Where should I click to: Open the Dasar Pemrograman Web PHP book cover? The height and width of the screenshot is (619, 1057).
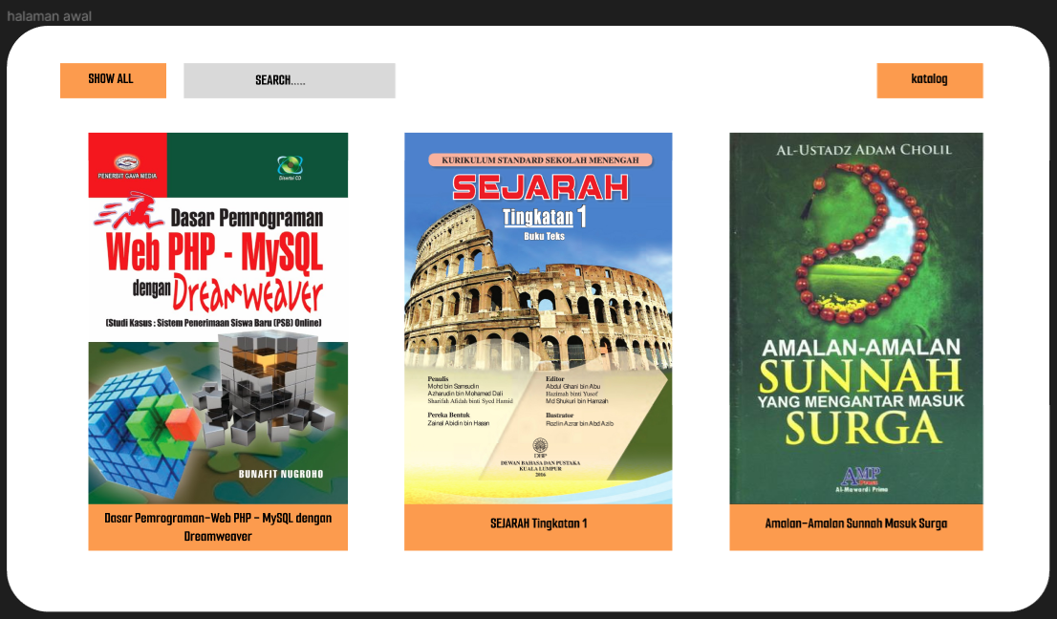point(219,318)
